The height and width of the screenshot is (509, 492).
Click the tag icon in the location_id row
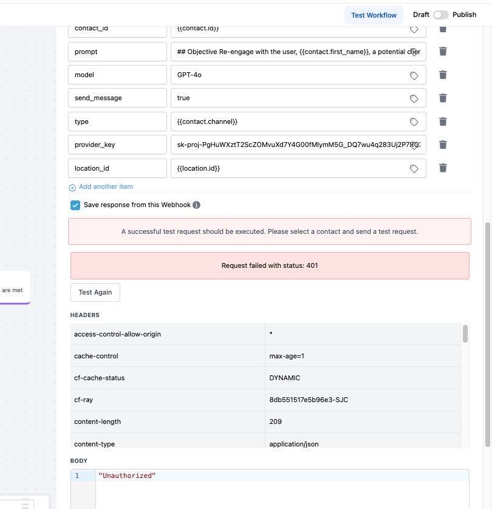(x=414, y=169)
